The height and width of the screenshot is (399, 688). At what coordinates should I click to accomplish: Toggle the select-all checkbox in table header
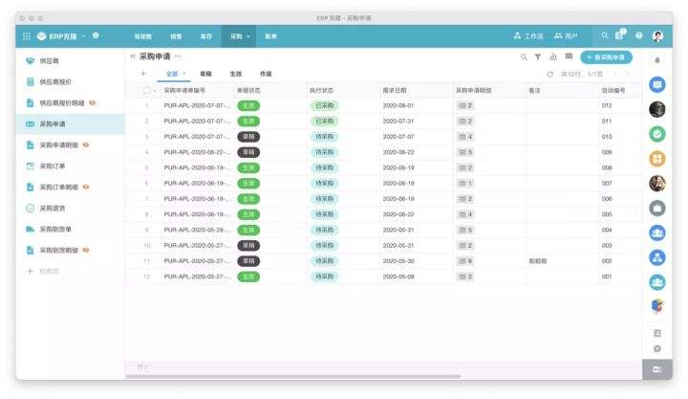pyautogui.click(x=147, y=90)
